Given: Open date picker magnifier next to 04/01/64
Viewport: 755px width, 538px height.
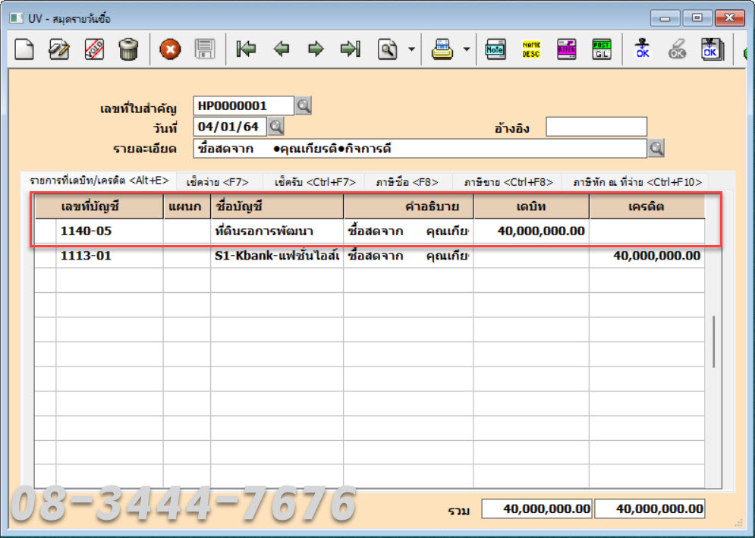Looking at the screenshot, I should click(276, 127).
